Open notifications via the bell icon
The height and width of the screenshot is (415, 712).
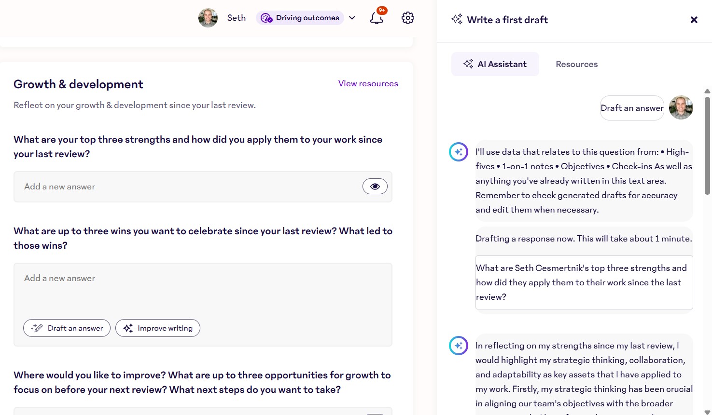point(377,17)
